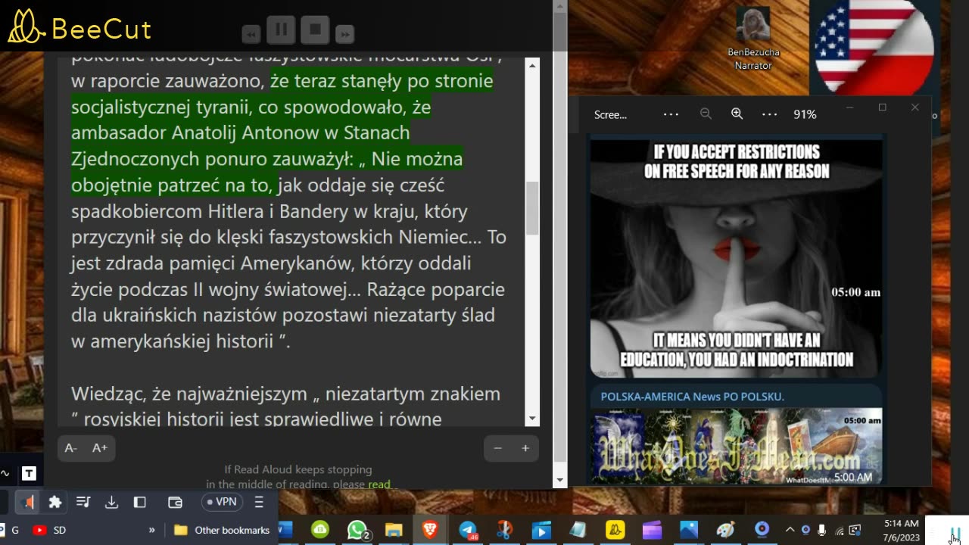Open the Read Aloud extension icon

click(28, 502)
